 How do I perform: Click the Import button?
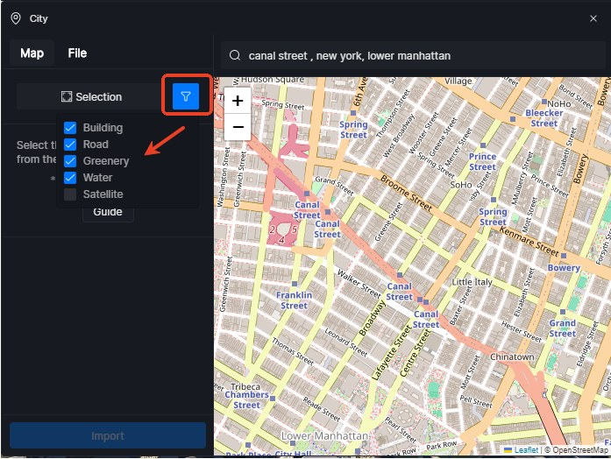[x=108, y=435]
